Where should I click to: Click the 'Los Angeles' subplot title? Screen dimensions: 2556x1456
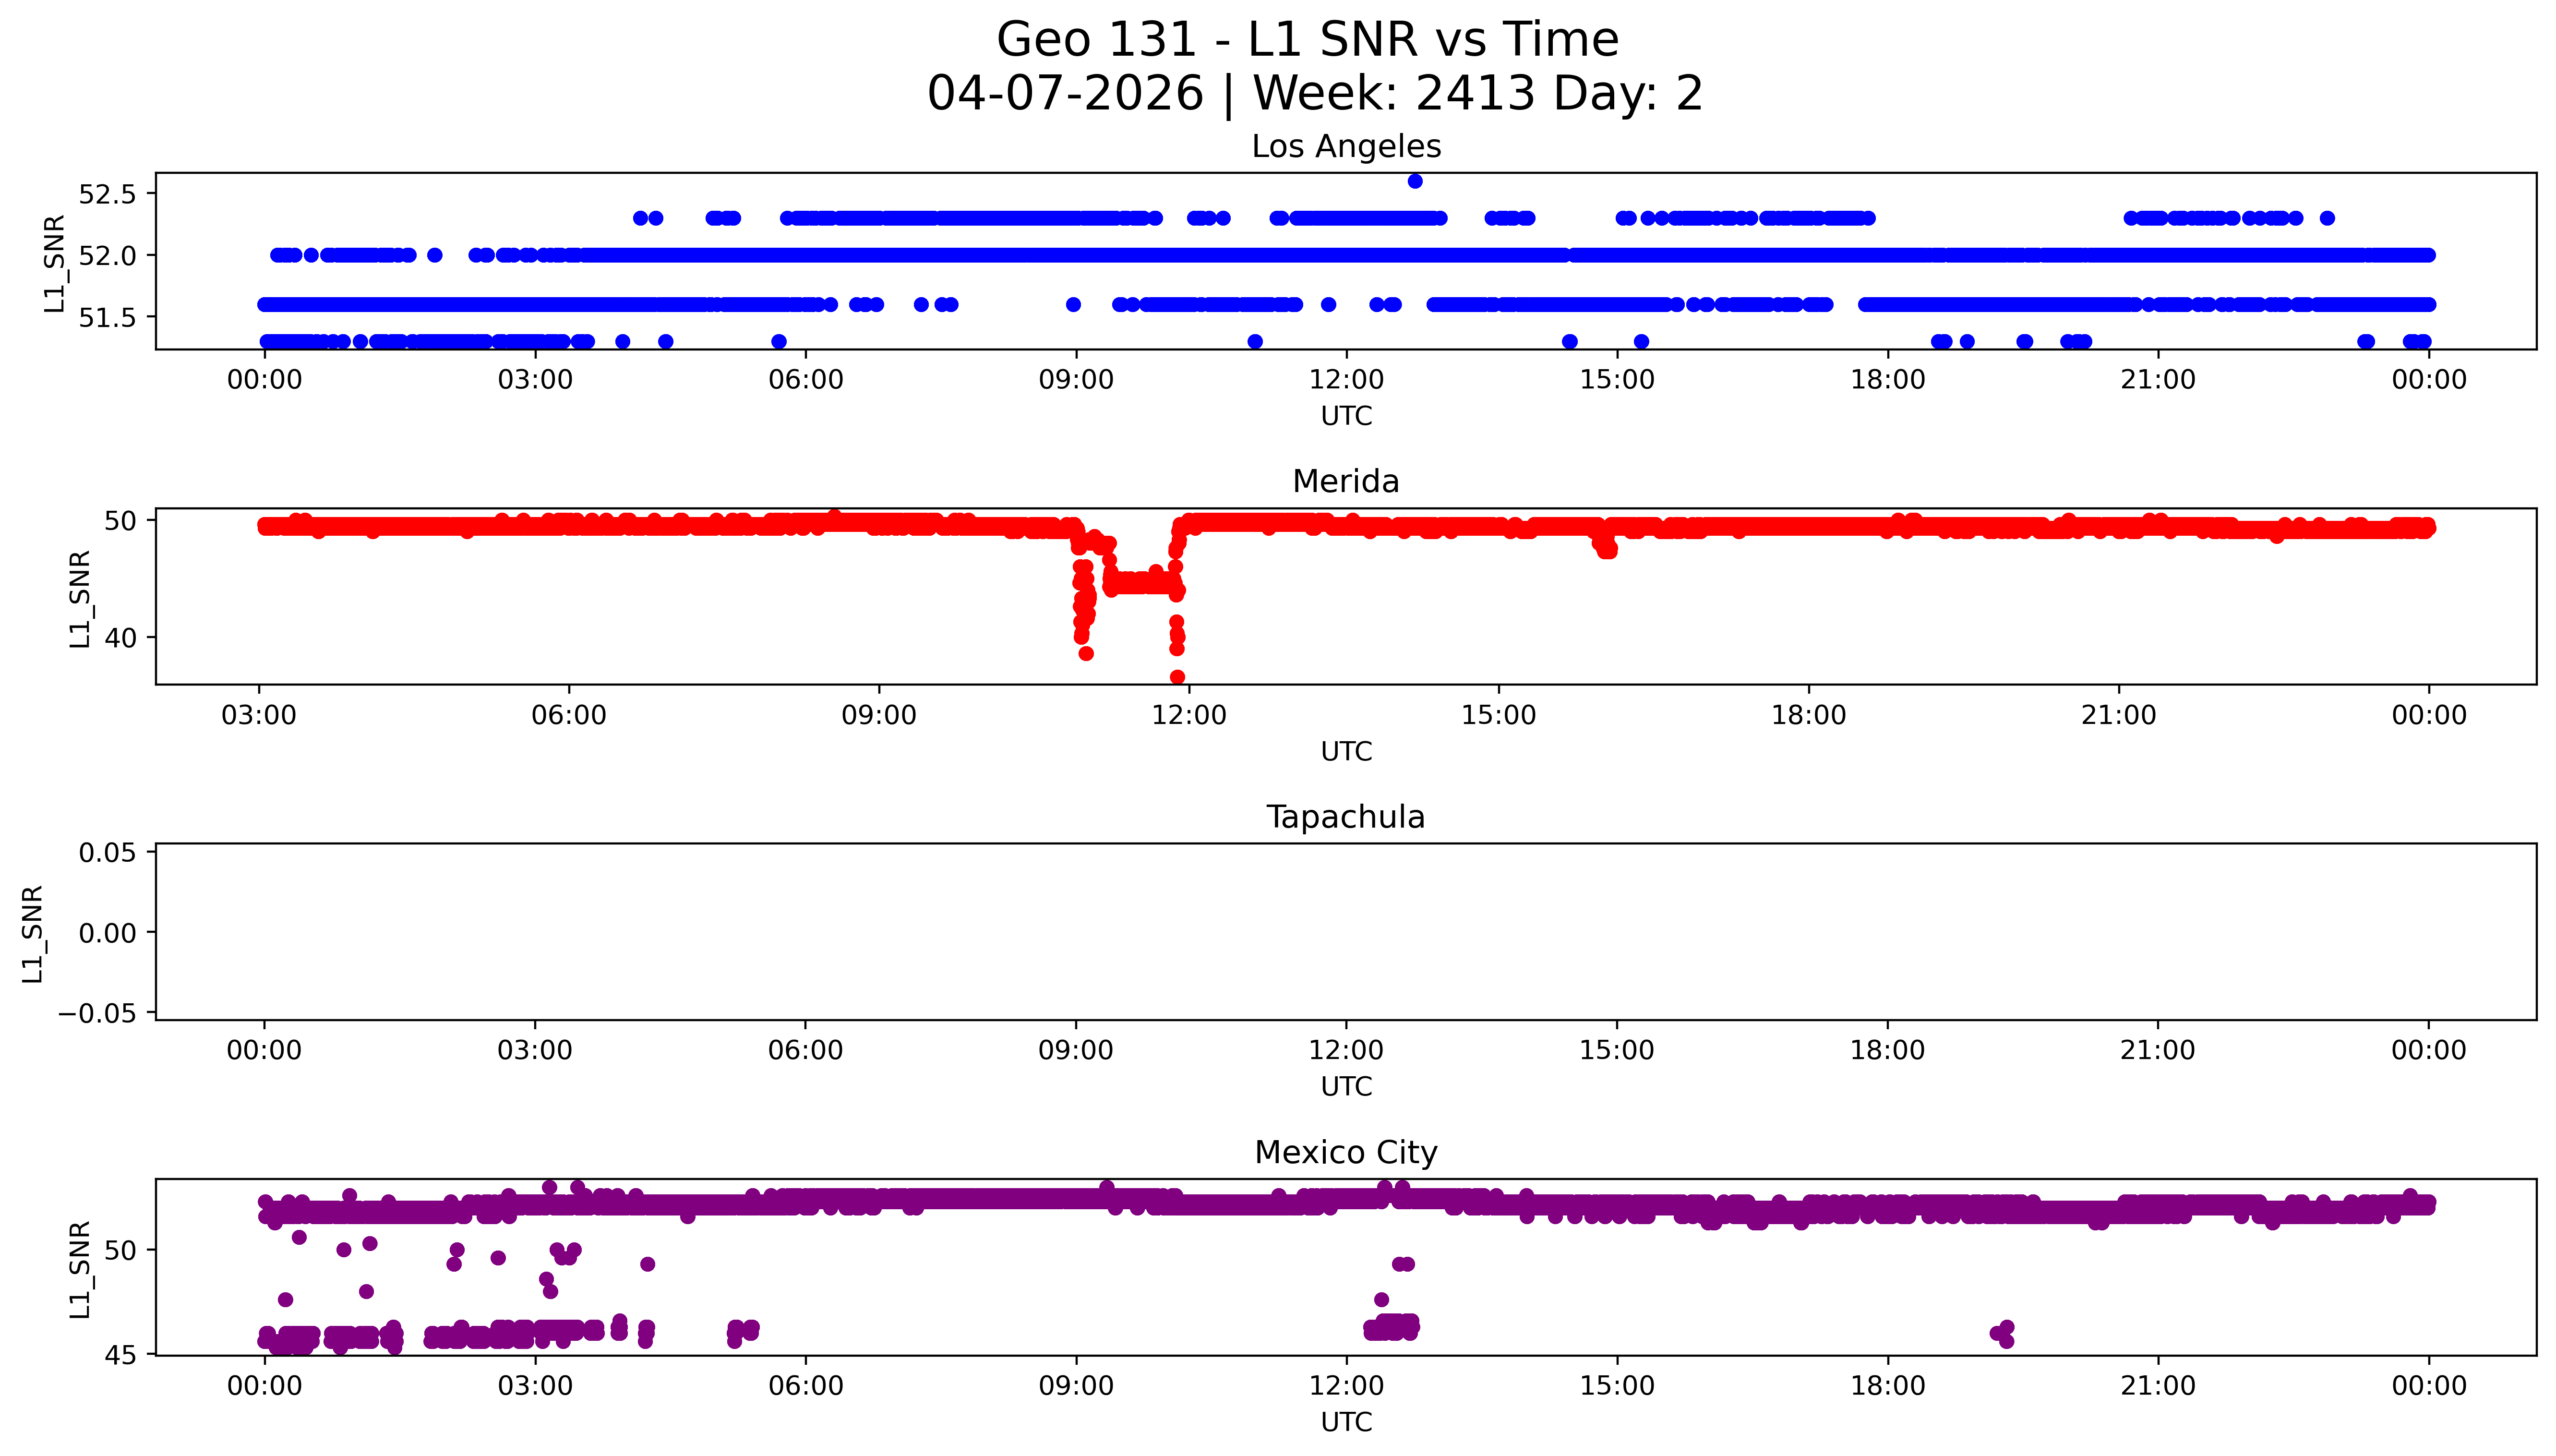(1345, 147)
